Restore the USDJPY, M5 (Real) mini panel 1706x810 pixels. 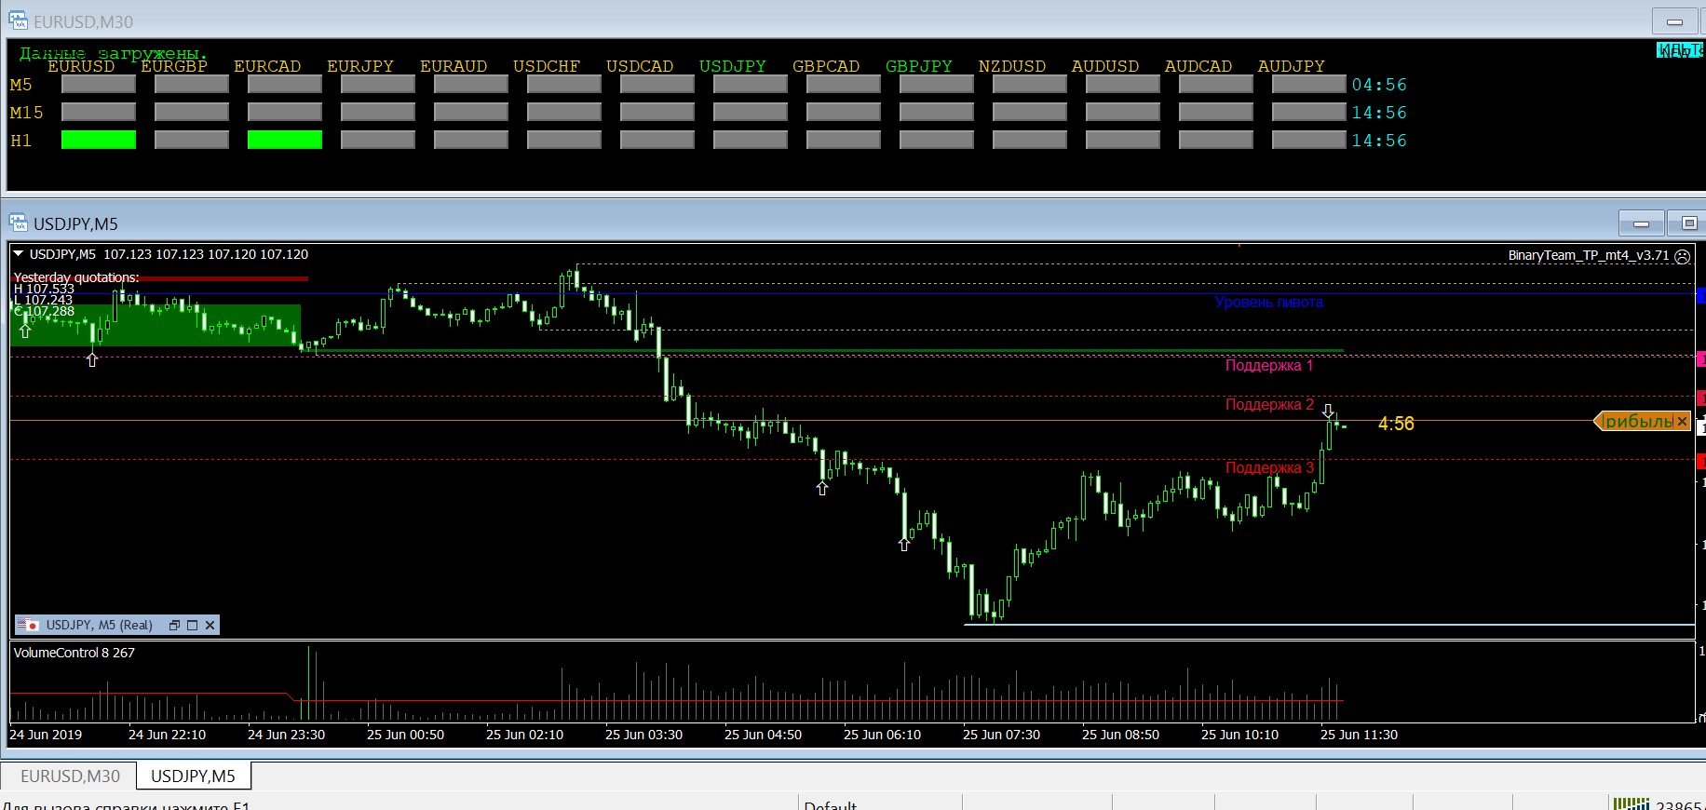pos(174,626)
